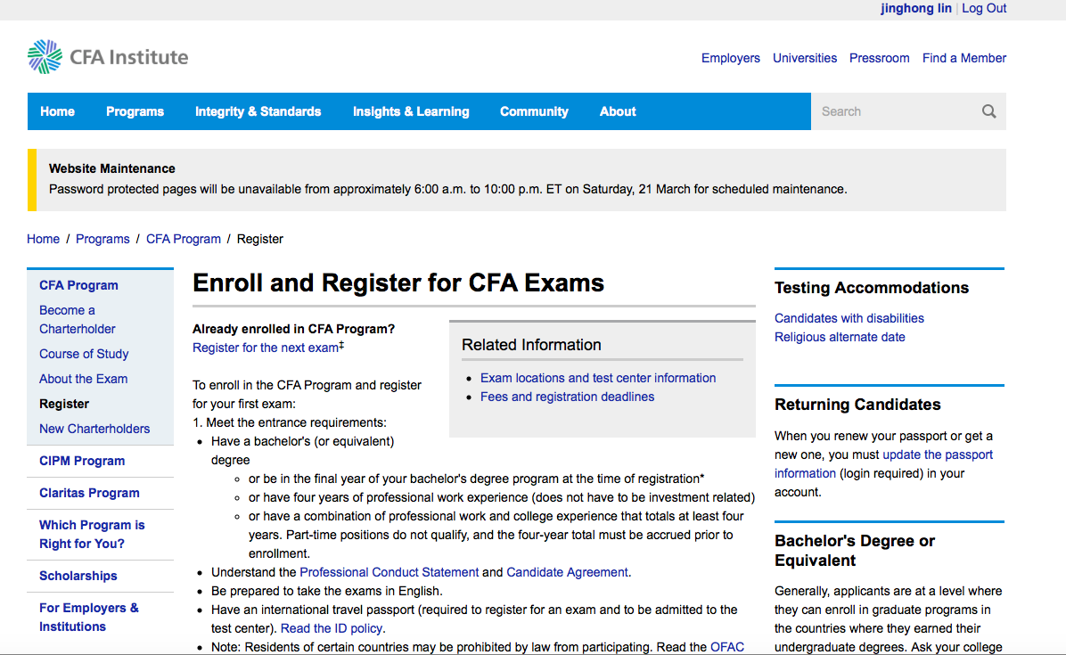The width and height of the screenshot is (1066, 655).
Task: Open the Pressroom link
Action: tap(879, 58)
